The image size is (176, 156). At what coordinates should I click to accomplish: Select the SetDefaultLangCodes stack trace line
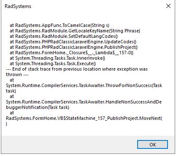pos(64,36)
